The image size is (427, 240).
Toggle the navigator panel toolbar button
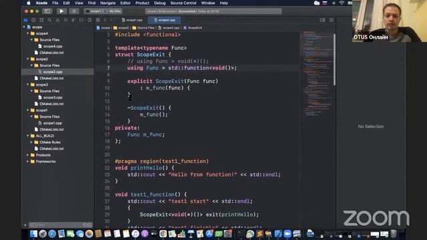point(47,11)
